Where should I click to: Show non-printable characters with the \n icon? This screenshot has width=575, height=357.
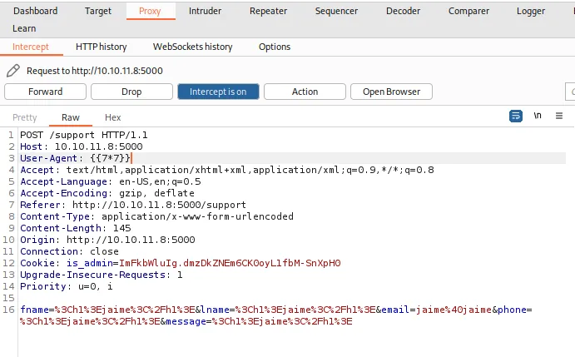pyautogui.click(x=538, y=116)
